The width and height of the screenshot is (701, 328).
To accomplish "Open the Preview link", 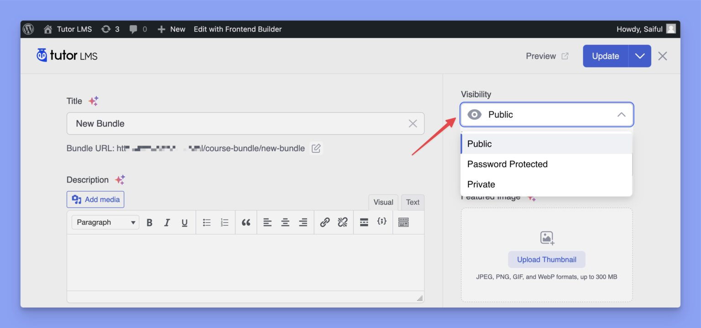I will tap(547, 56).
